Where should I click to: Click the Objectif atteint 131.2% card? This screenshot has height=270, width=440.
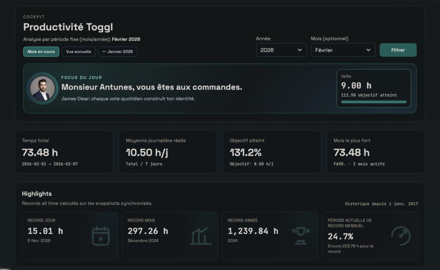(272, 151)
